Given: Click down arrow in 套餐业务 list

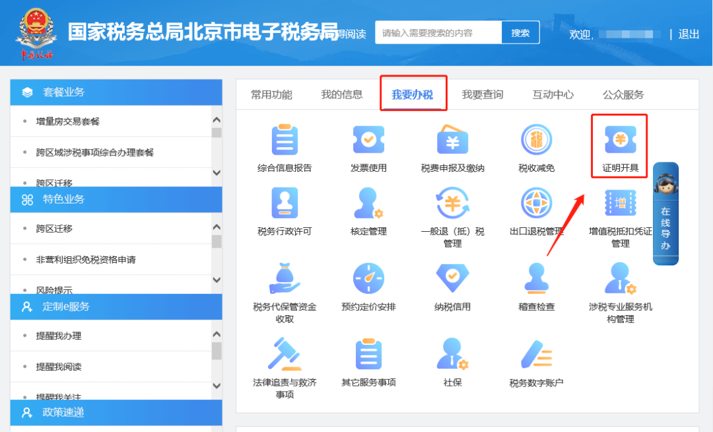Looking at the screenshot, I should 217,173.
